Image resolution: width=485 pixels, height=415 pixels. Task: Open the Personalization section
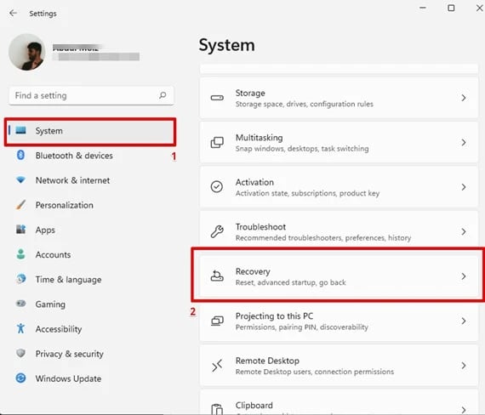pos(65,205)
